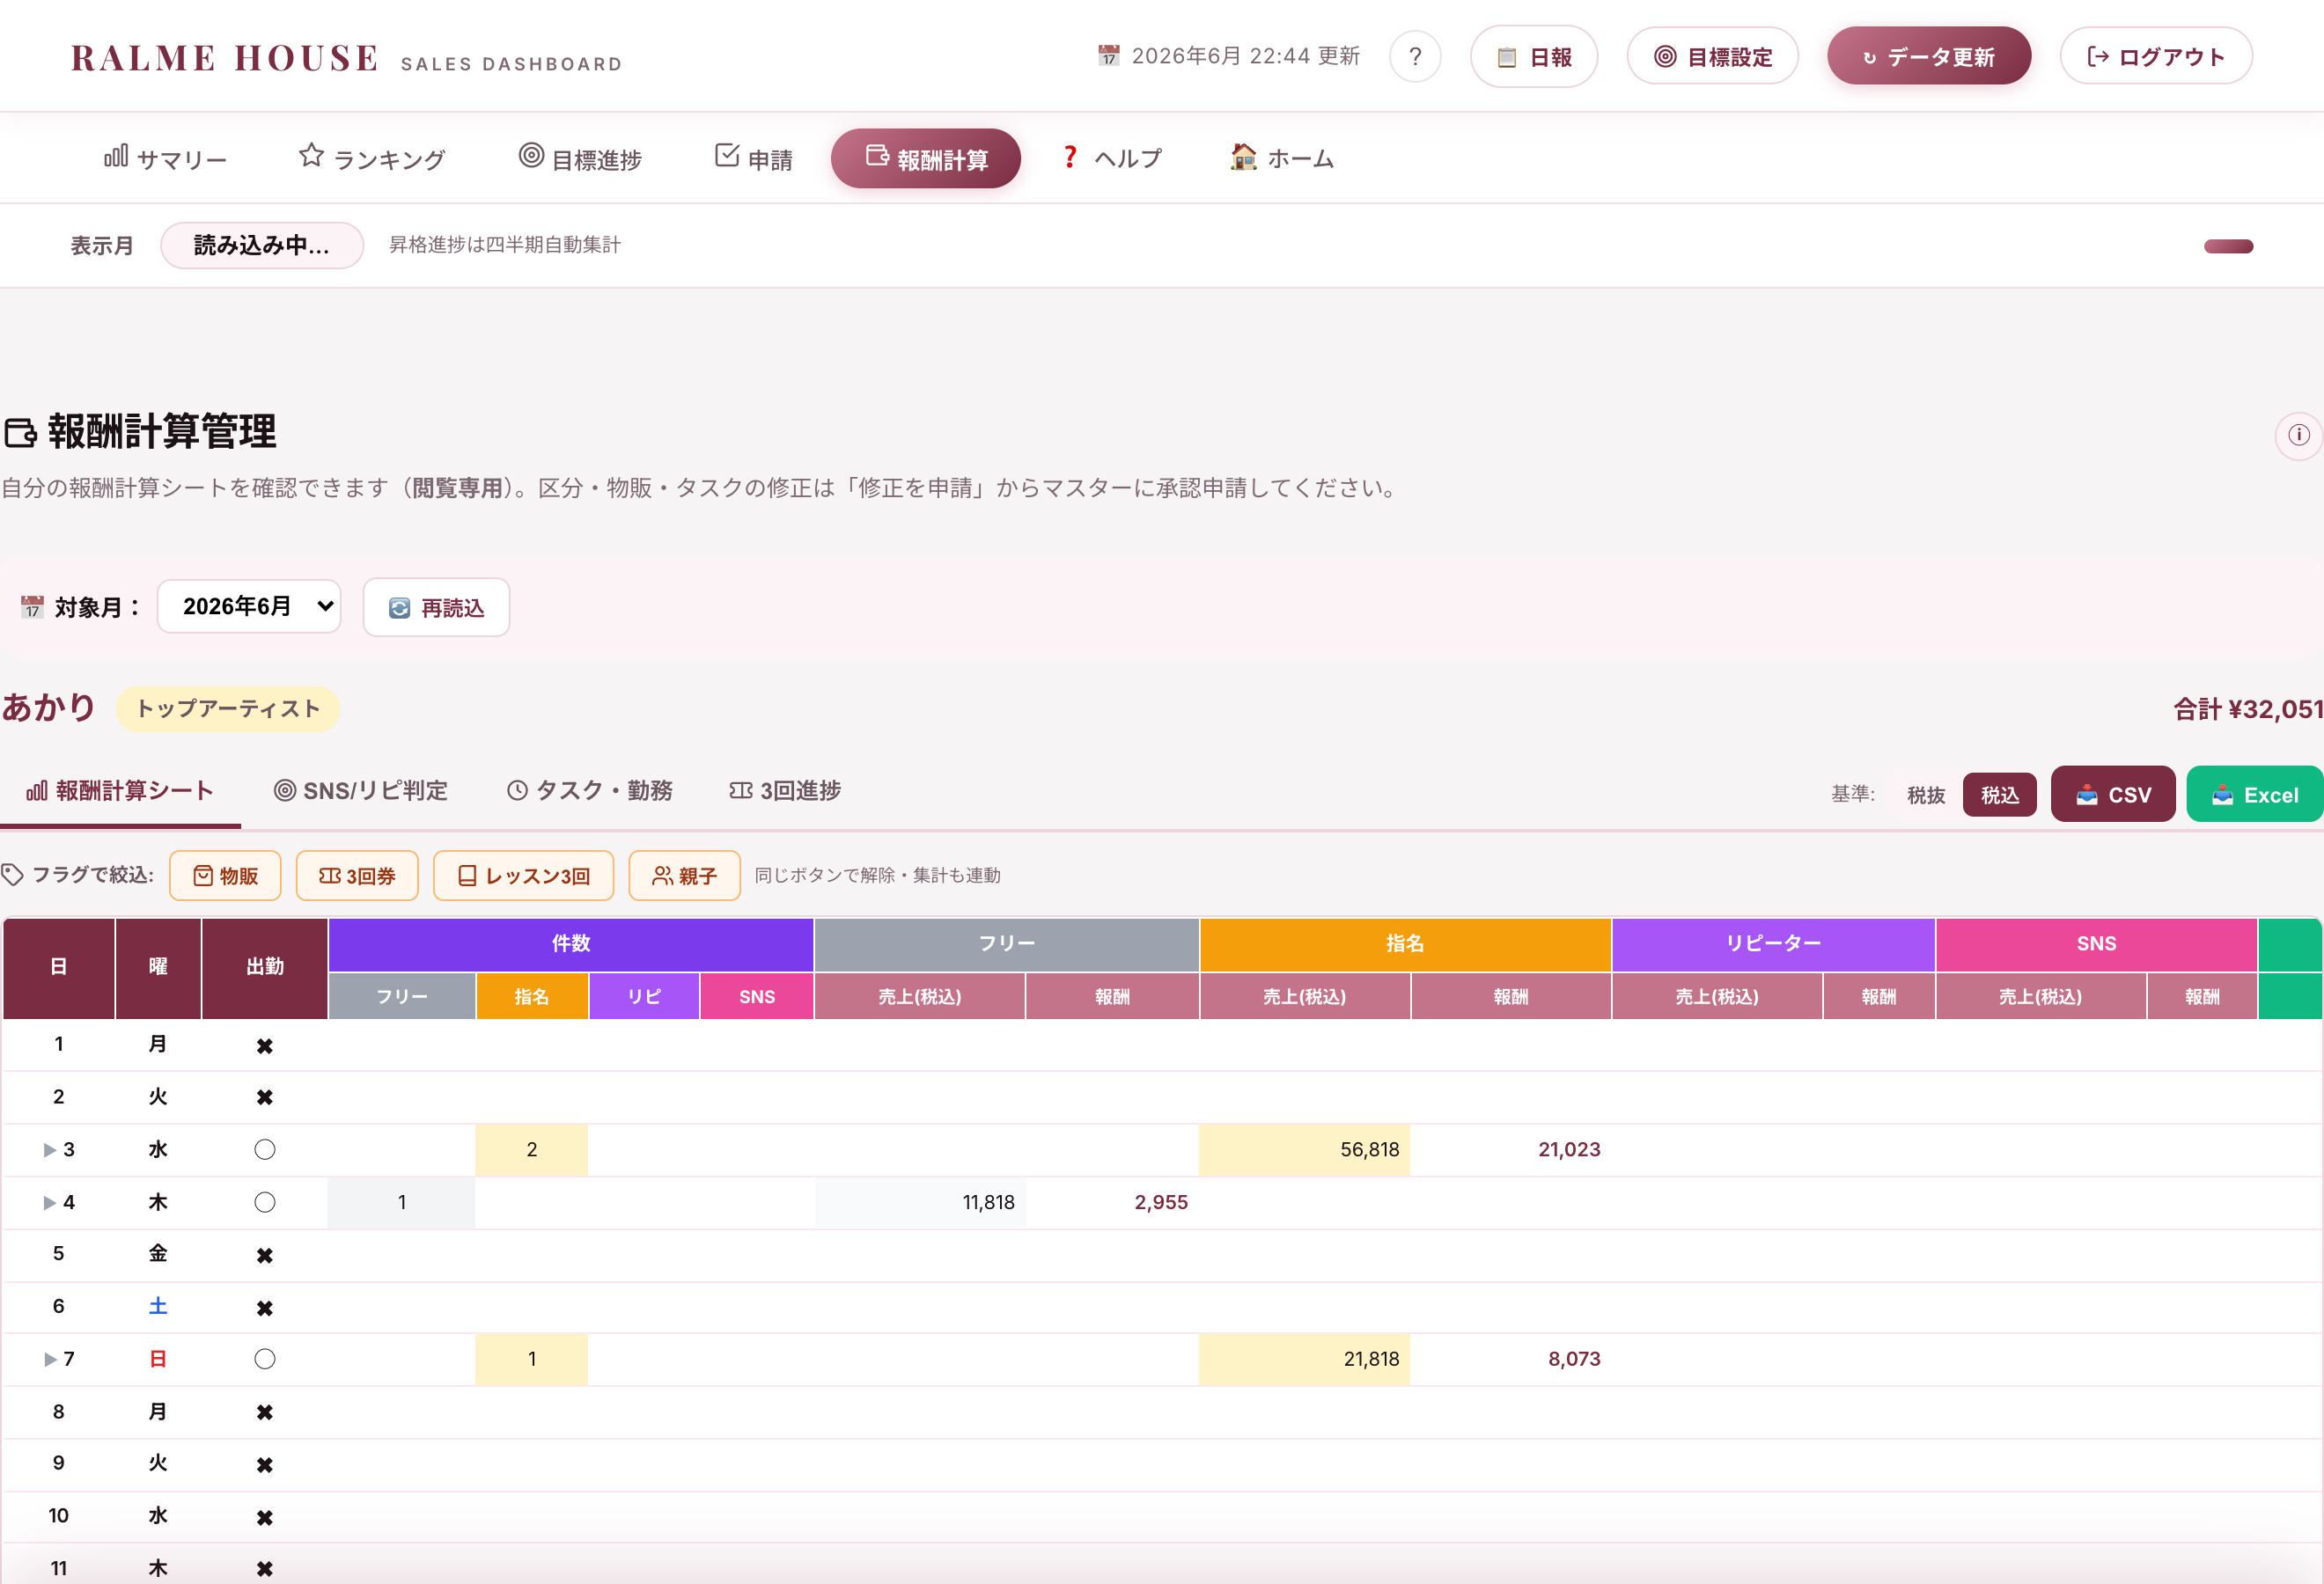Image resolution: width=2324 pixels, height=1584 pixels.
Task: Export the sheet as Excel
Action: 2254,795
